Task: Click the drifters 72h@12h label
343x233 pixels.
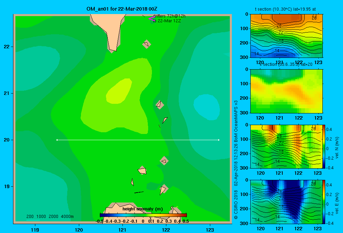Action: click(169, 16)
